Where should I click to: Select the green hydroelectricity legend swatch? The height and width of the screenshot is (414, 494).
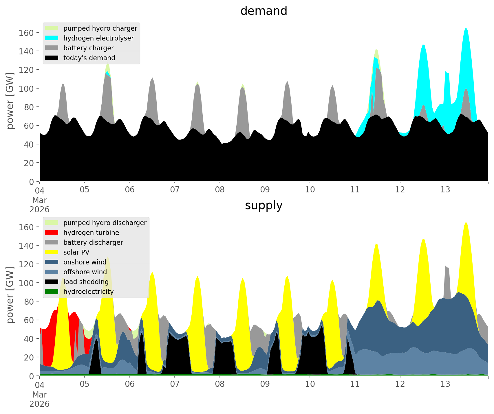52,292
